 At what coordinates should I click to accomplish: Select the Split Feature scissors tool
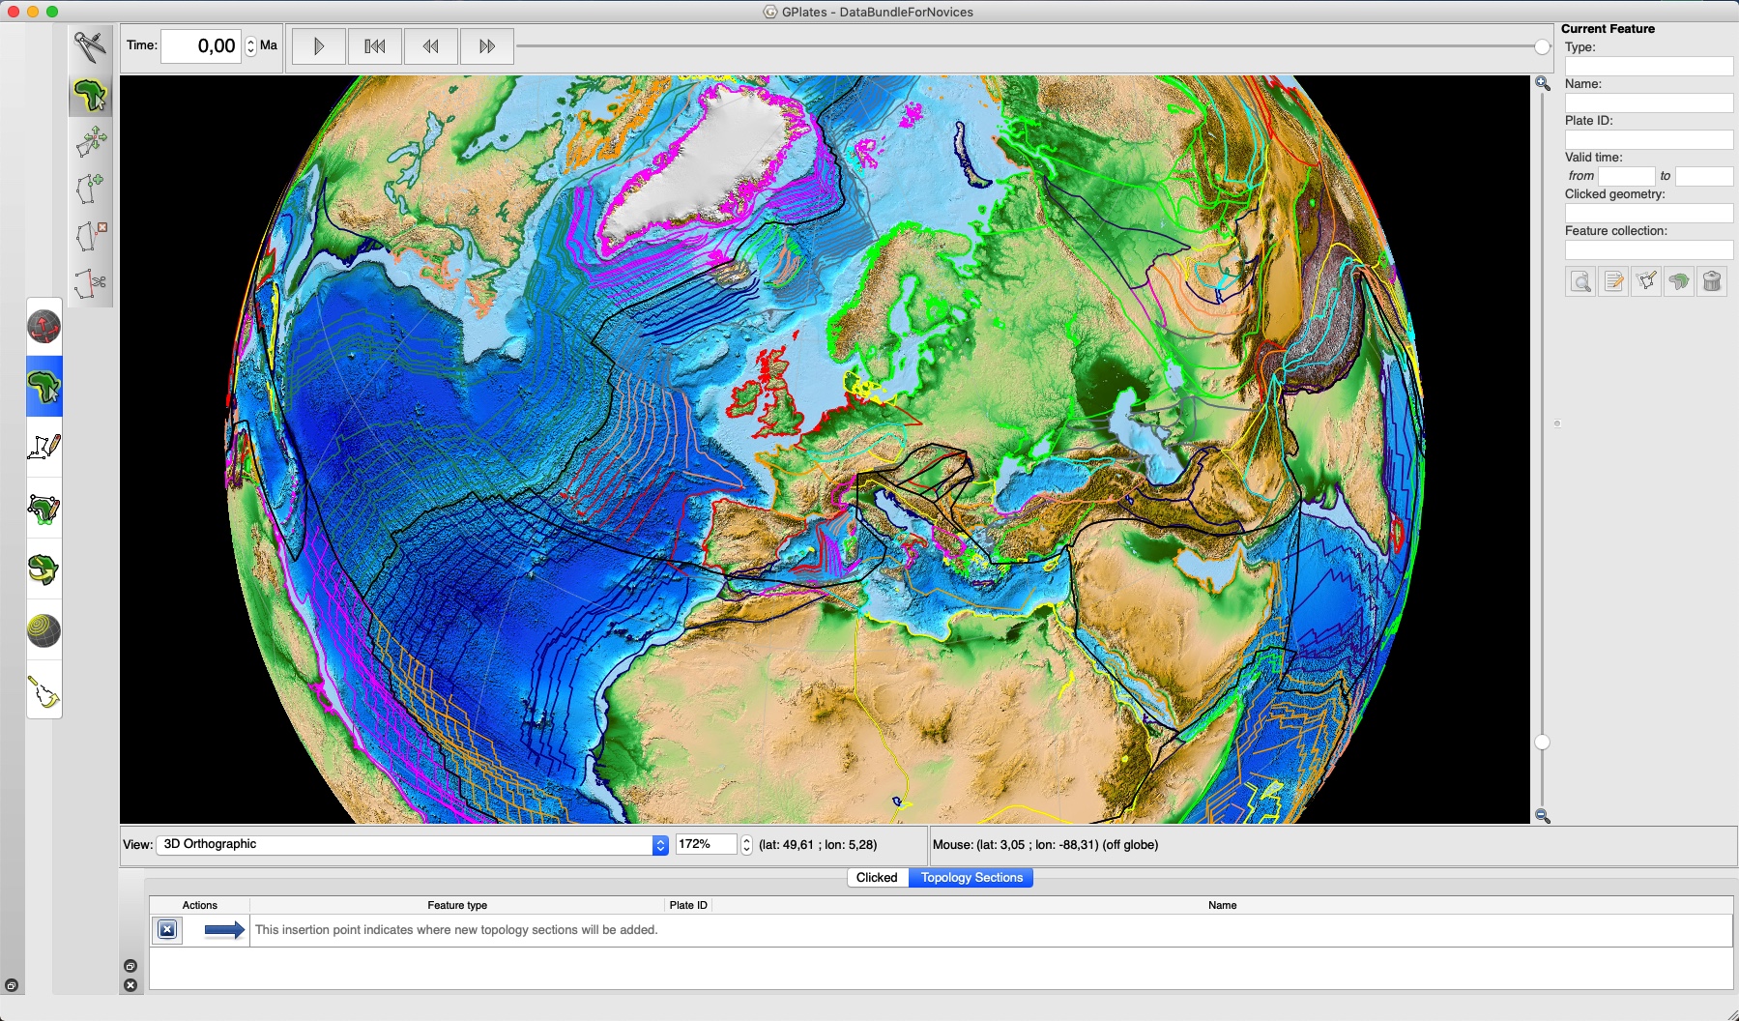point(90,283)
